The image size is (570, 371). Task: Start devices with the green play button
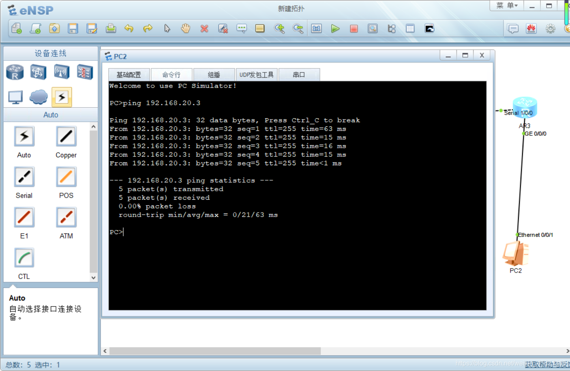335,28
